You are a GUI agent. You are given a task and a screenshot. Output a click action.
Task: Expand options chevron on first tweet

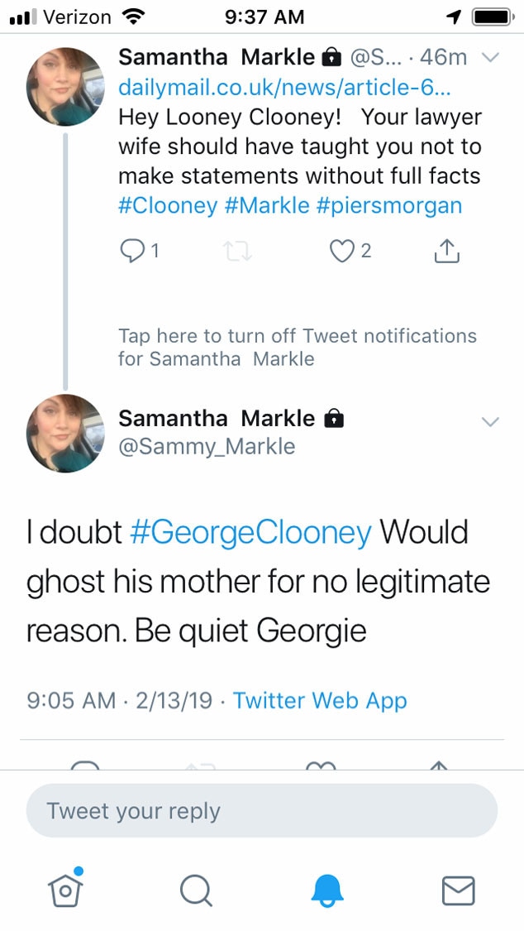[x=490, y=58]
